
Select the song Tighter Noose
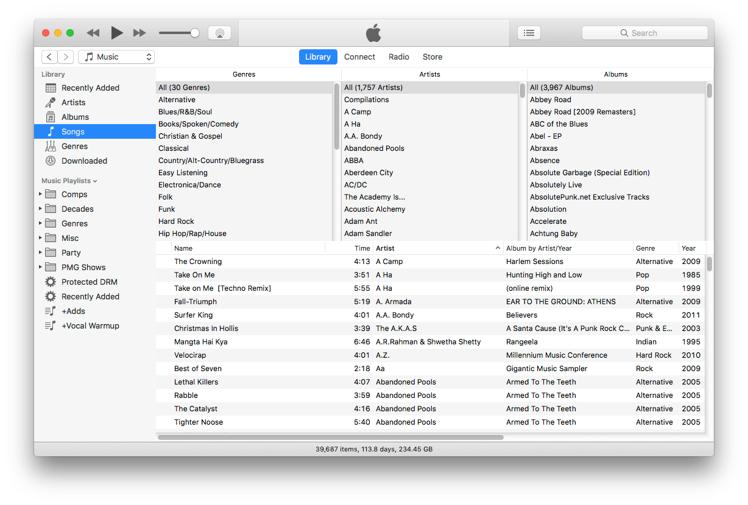click(430, 422)
